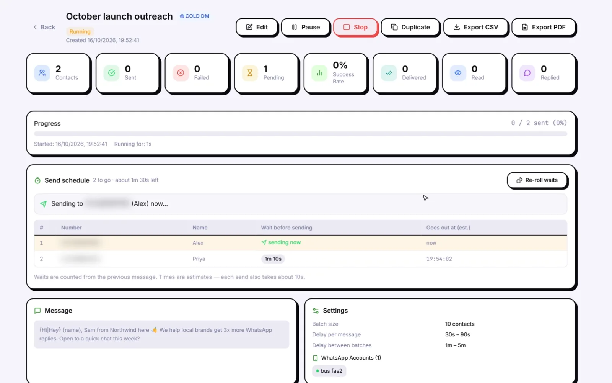Image resolution: width=612 pixels, height=383 pixels.
Task: Re-roll waits for the send schedule
Action: [x=537, y=180]
